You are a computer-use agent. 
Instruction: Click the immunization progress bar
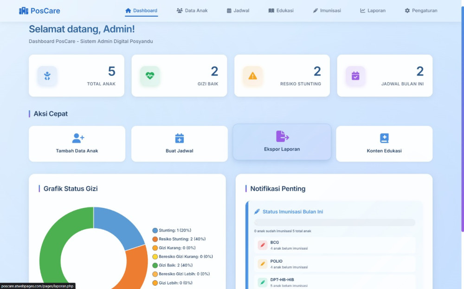335,223
